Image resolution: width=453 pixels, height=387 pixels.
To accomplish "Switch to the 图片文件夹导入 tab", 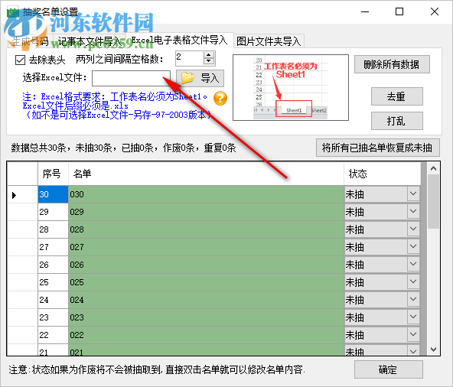I will [269, 41].
